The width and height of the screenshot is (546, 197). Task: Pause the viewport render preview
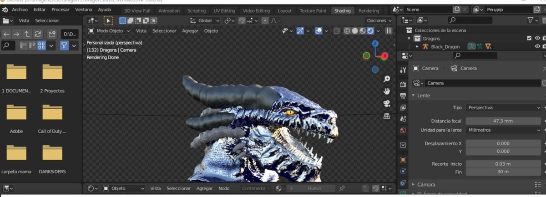389,30
